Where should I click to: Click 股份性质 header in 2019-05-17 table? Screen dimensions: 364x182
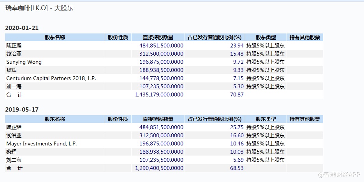click(118, 119)
